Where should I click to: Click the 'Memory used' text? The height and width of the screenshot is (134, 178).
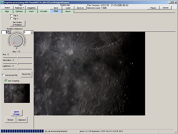coord(97,8)
